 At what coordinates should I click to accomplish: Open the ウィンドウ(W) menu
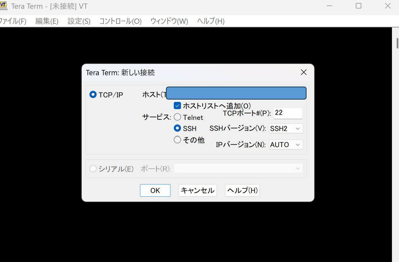coord(169,21)
